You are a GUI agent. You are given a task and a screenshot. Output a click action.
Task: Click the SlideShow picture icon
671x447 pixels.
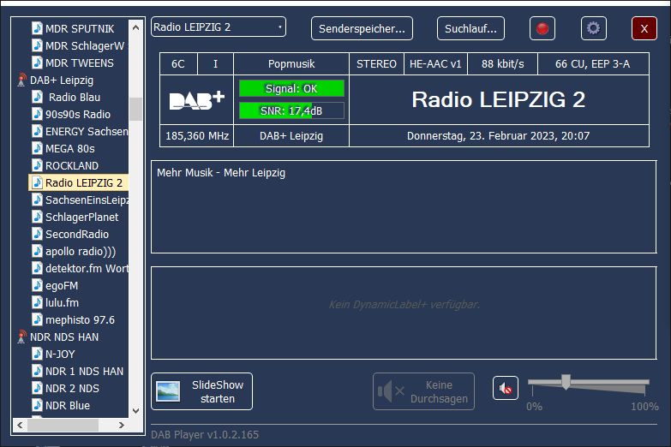coord(168,391)
